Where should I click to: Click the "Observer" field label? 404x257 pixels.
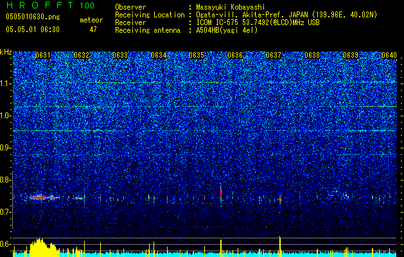pyautogui.click(x=130, y=7)
